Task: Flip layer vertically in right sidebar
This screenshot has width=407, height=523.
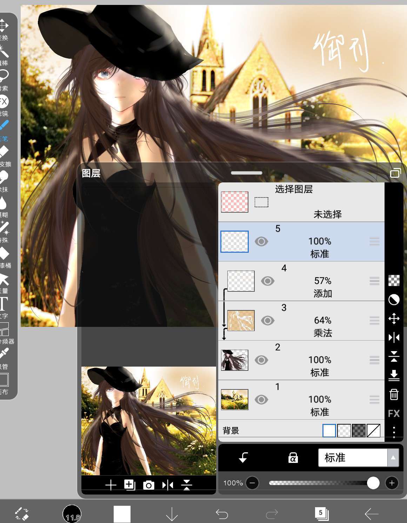Action: point(394,356)
